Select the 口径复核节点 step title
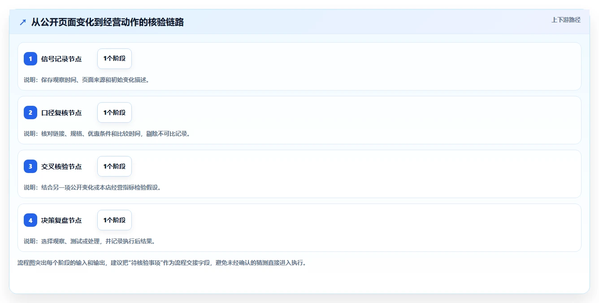The width and height of the screenshot is (599, 303). pos(61,113)
